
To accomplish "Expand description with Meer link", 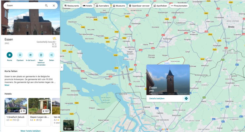I will pos(7,85).
